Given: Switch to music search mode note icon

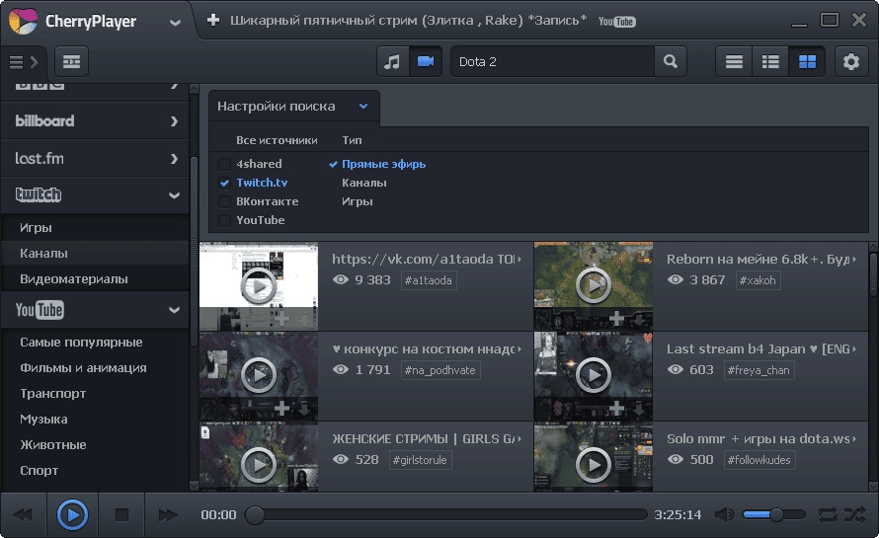Looking at the screenshot, I should pos(392,61).
